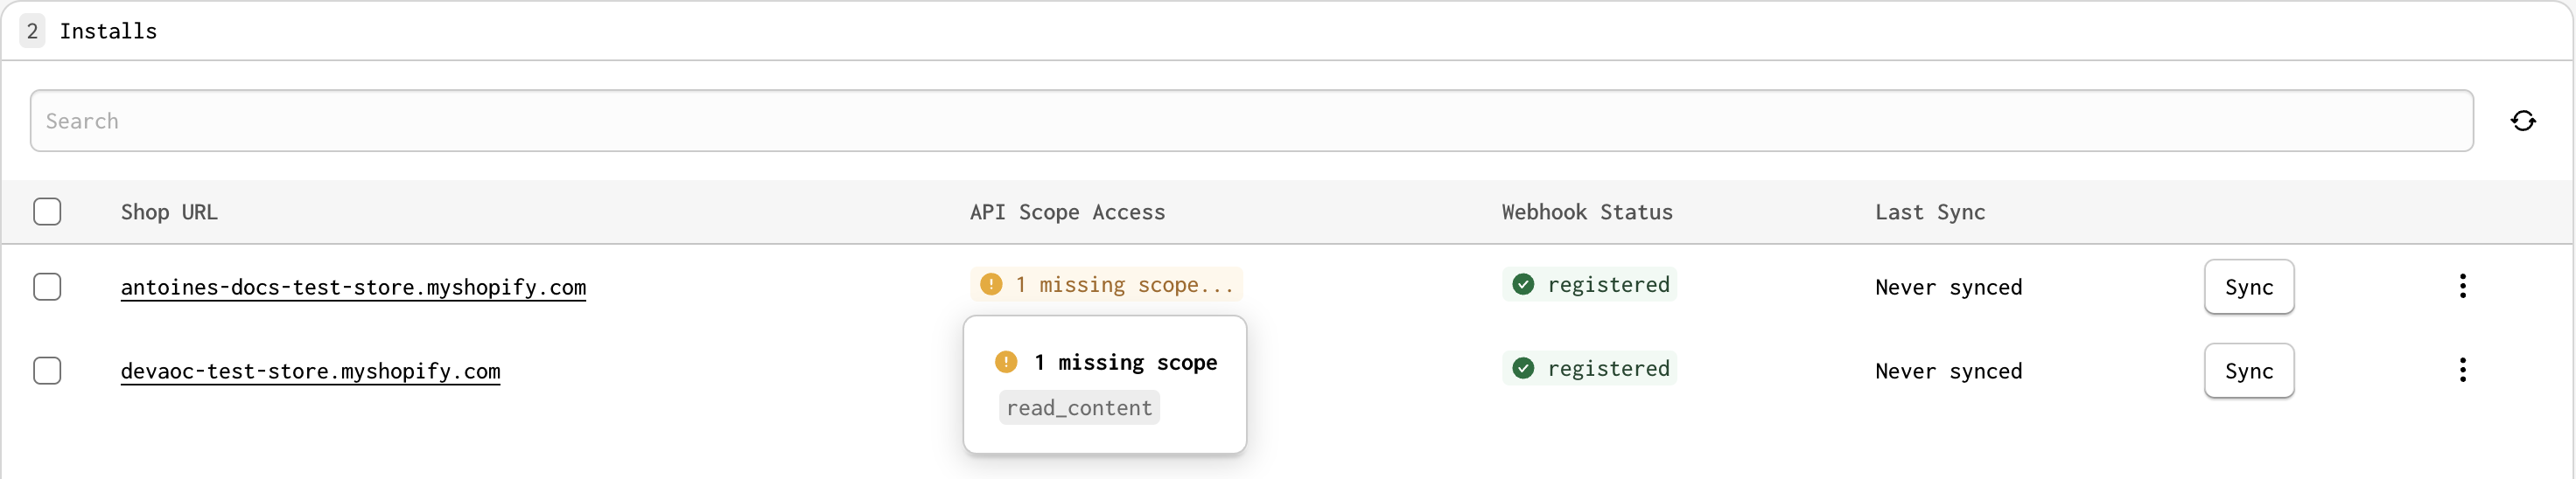Sort by the Shop URL column header
Viewport: 2576px width, 479px height.
coord(169,212)
